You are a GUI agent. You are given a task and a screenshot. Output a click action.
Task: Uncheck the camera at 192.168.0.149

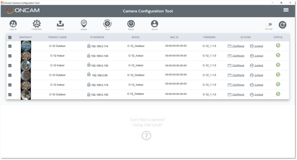point(10,56)
